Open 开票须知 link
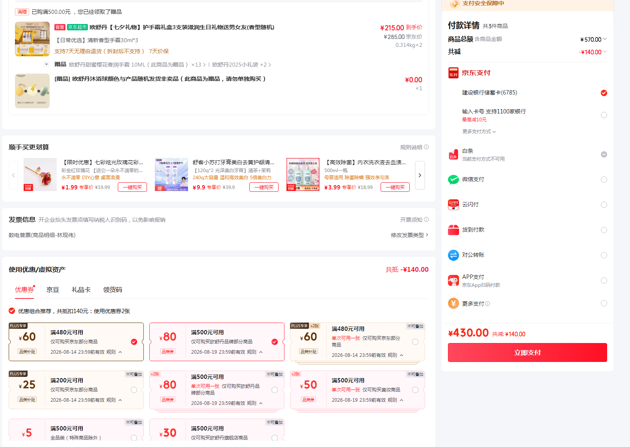 point(411,220)
